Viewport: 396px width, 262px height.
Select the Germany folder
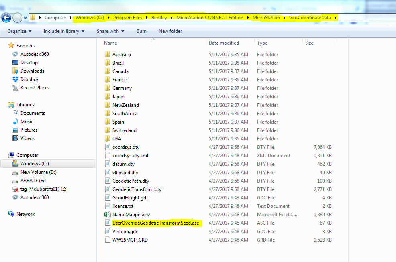point(118,88)
